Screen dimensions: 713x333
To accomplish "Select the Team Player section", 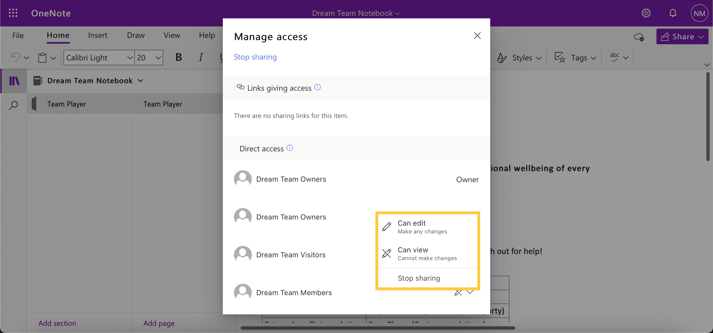I will tap(79, 104).
